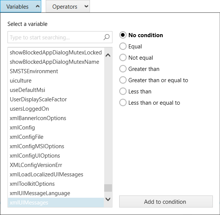220x215 pixels.
Task: Click the variable list scrollbar thumb
Action: 108,188
